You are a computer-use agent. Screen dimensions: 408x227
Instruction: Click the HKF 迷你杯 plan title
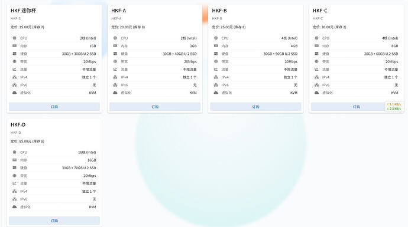pyautogui.click(x=24, y=11)
